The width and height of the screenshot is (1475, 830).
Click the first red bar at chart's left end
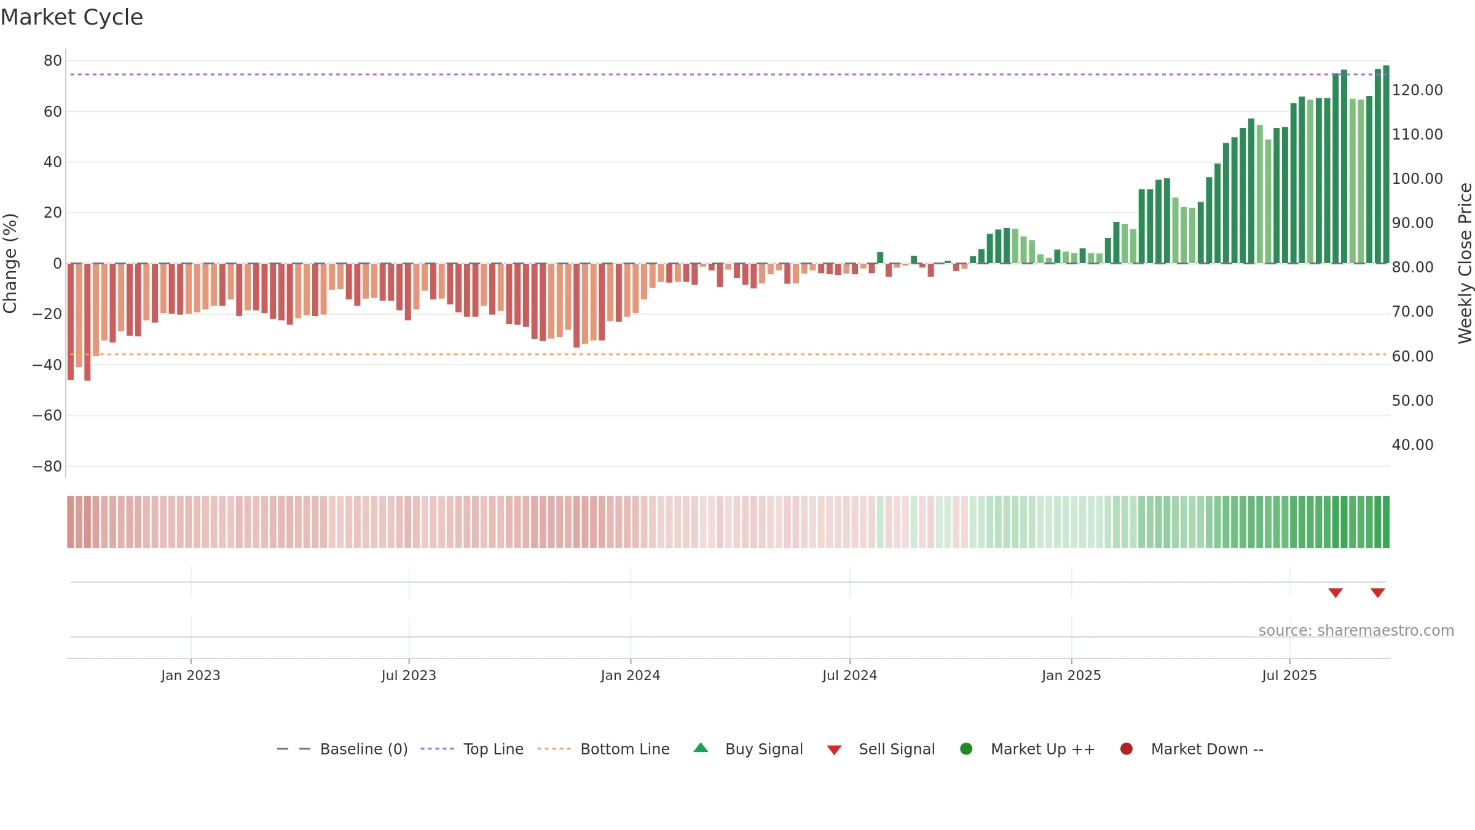(71, 322)
